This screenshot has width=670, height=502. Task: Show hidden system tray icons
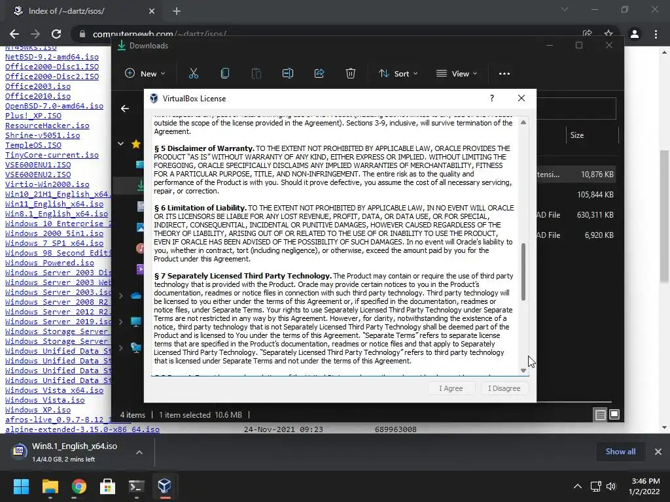(x=577, y=486)
